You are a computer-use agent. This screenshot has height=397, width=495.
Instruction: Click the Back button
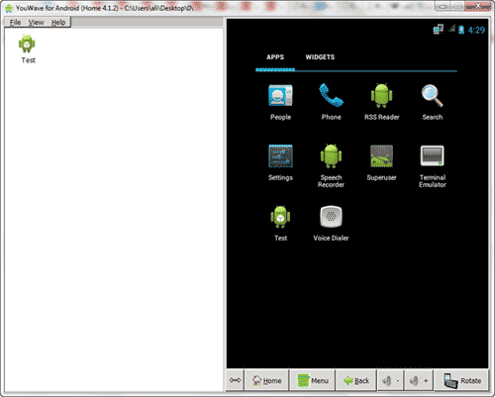[356, 380]
